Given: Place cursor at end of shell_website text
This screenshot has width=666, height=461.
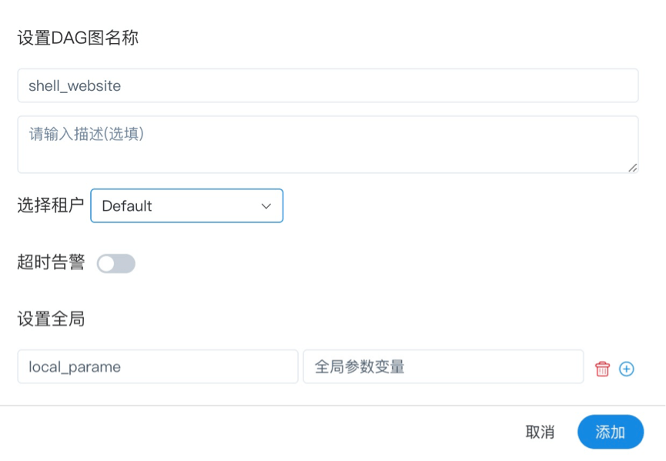Looking at the screenshot, I should point(122,86).
